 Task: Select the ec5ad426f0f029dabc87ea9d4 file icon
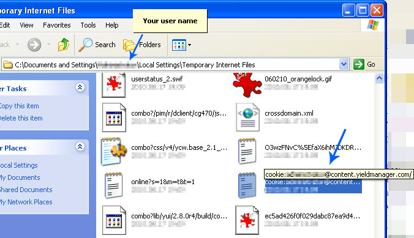click(247, 220)
